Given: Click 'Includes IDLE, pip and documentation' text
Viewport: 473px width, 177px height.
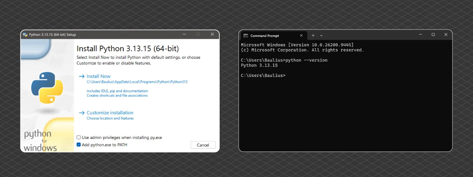Looking at the screenshot, I should [x=117, y=91].
